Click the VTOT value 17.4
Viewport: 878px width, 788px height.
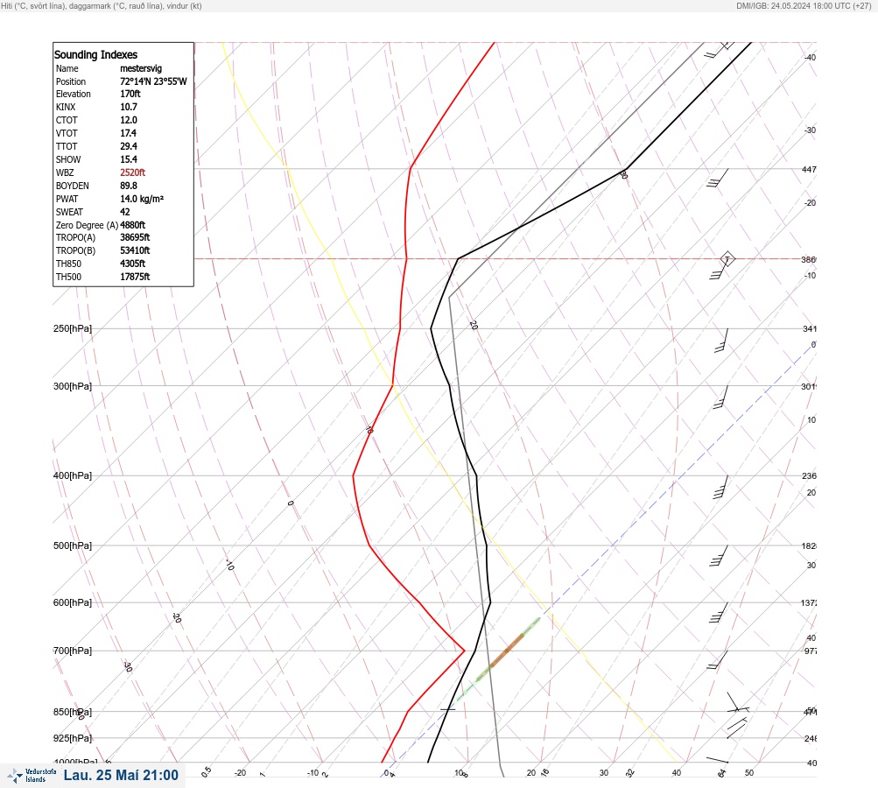click(128, 133)
